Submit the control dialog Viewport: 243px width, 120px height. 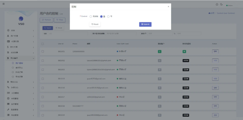tap(145, 24)
